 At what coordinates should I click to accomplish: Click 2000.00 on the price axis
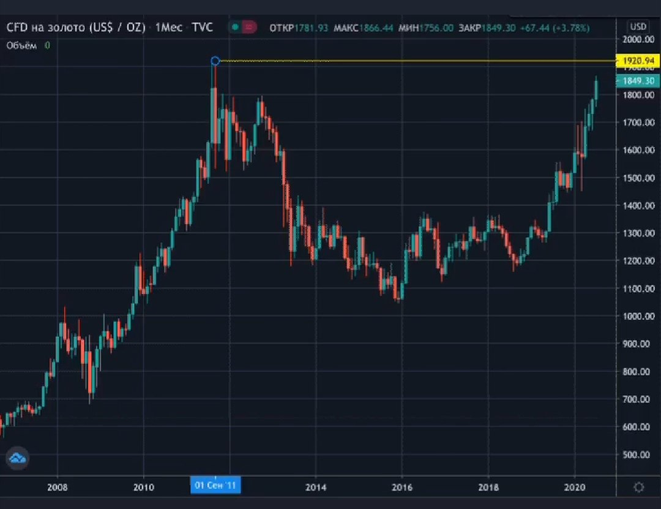point(638,39)
